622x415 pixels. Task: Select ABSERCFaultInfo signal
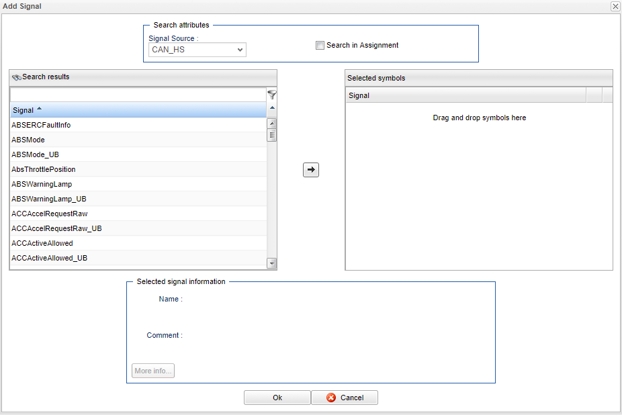pyautogui.click(x=41, y=125)
